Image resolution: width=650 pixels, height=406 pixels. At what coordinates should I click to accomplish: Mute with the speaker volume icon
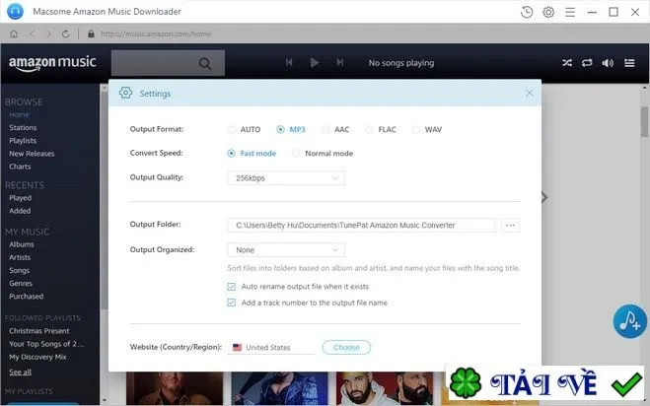click(x=608, y=63)
